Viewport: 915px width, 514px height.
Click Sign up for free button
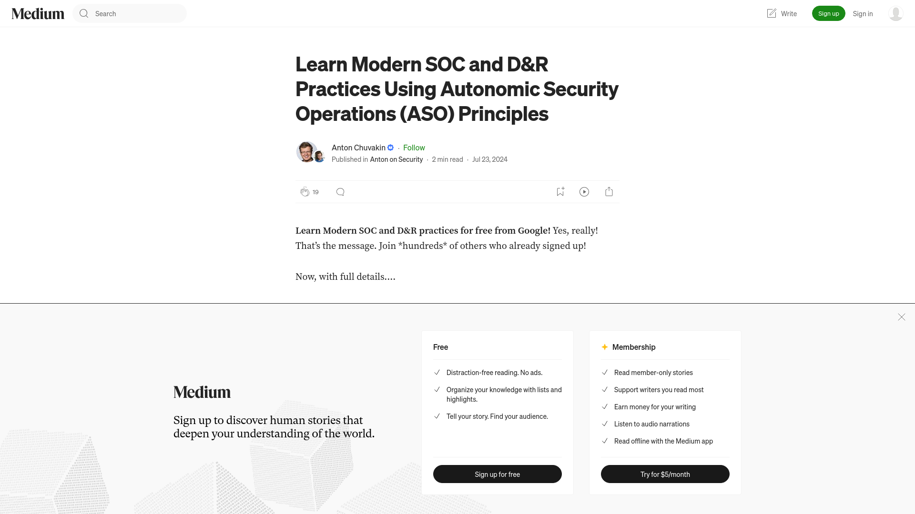tap(497, 474)
